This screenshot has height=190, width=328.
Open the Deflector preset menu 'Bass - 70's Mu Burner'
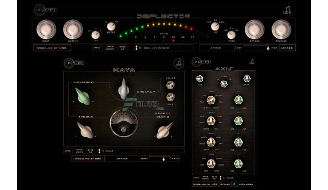pyautogui.click(x=164, y=48)
